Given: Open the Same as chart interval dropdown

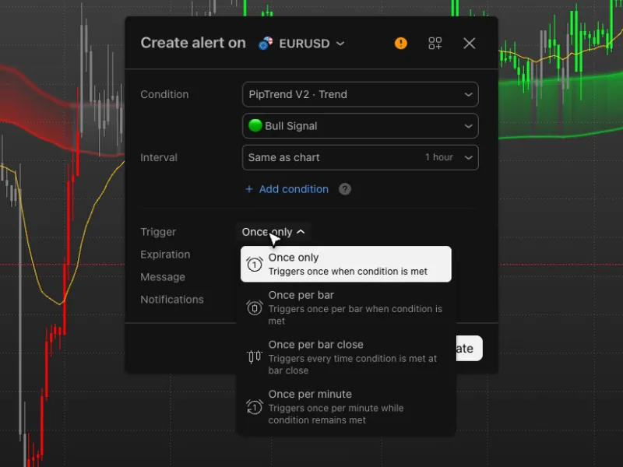Looking at the screenshot, I should (360, 157).
